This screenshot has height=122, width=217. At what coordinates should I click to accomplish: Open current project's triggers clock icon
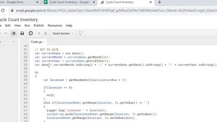(x=31, y=33)
